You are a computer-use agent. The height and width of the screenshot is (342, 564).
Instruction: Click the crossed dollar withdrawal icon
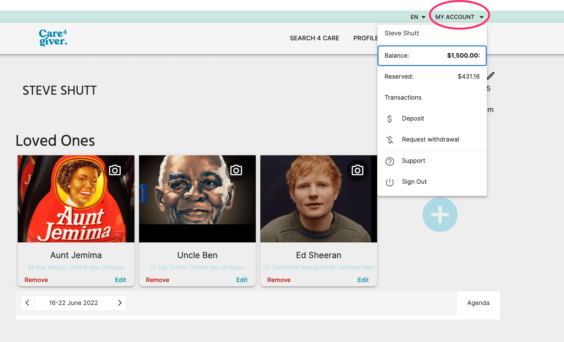pyautogui.click(x=390, y=140)
